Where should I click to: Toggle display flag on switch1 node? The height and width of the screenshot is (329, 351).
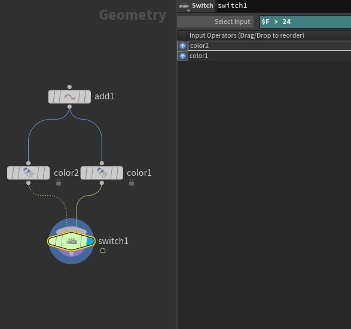click(90, 242)
